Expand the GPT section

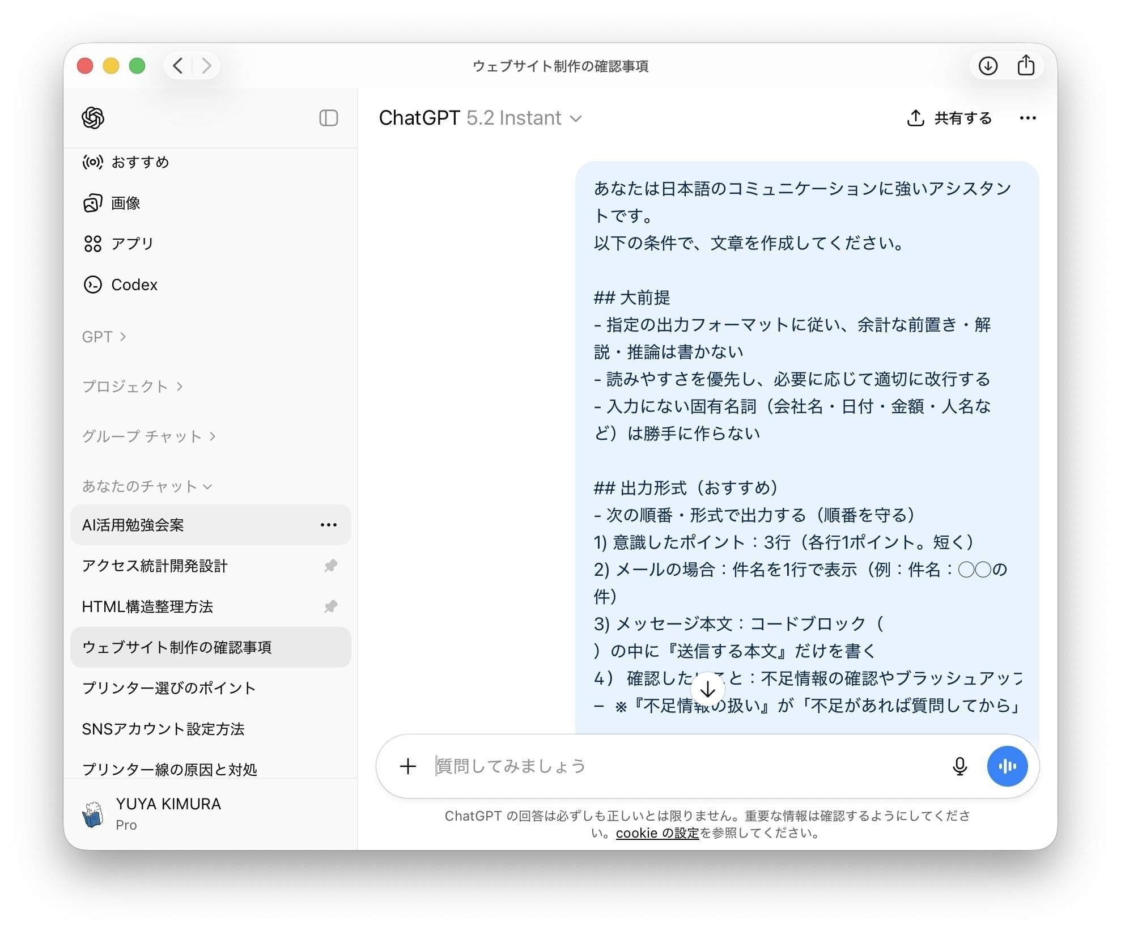(x=104, y=336)
